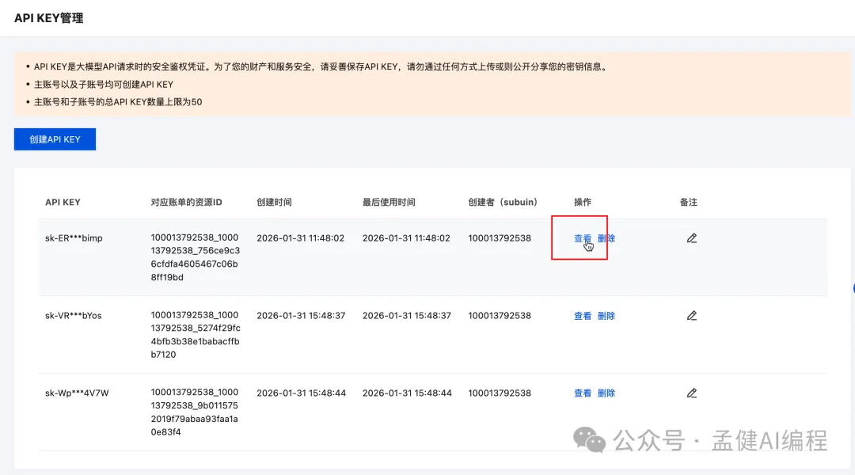
Task: View the sk-Wp***4V7W key via 查看
Action: (x=582, y=393)
